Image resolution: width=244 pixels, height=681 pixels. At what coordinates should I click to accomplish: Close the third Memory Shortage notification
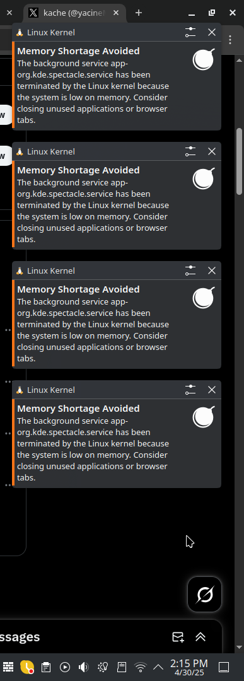point(211,271)
